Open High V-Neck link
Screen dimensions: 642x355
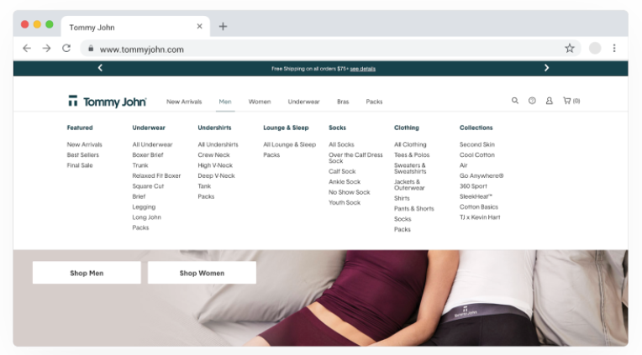215,165
